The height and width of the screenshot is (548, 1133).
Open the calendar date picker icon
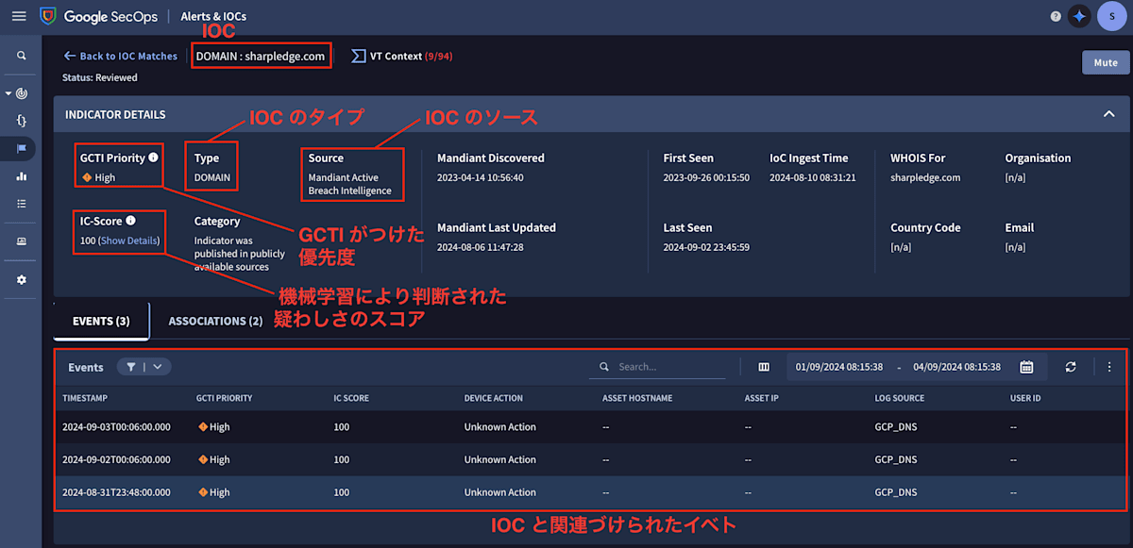[x=1026, y=367]
